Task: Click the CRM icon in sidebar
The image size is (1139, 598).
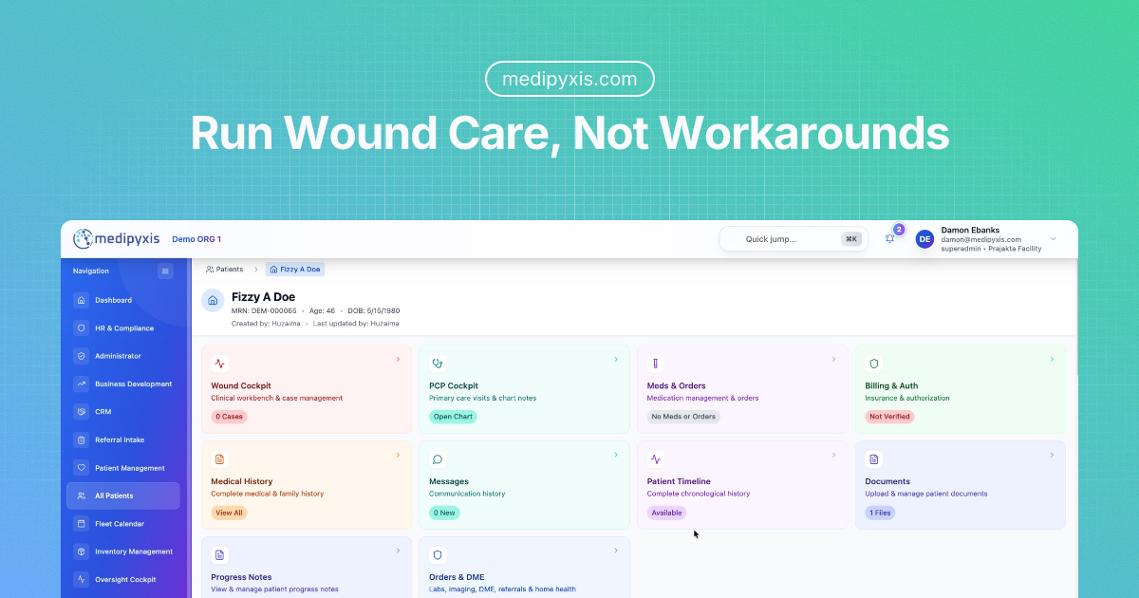Action: 82,412
